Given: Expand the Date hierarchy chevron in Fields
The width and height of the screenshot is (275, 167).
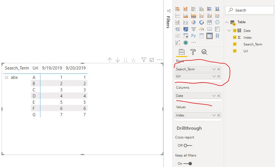Looking at the screenshot, I should pos(229,31).
